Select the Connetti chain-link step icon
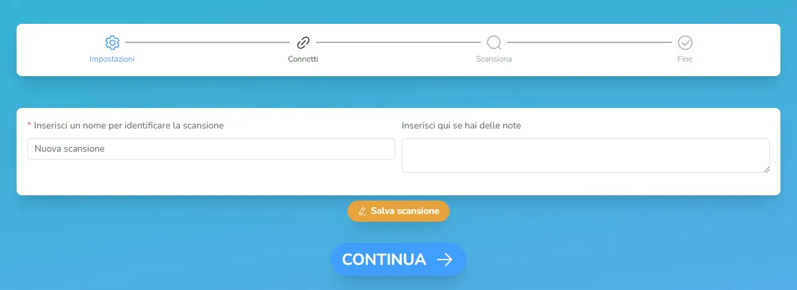Screen dimensions: 797x290 tap(303, 43)
